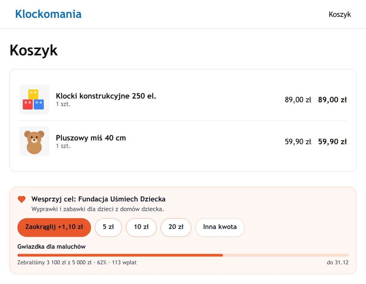Choose the 10 zł donation amount
The height and width of the screenshot is (284, 366).
141,227
